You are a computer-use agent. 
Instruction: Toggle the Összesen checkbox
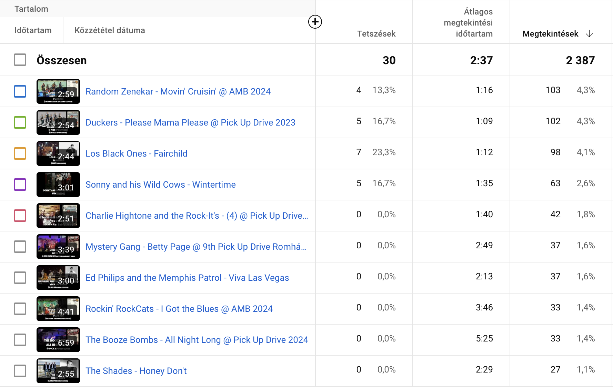click(20, 60)
